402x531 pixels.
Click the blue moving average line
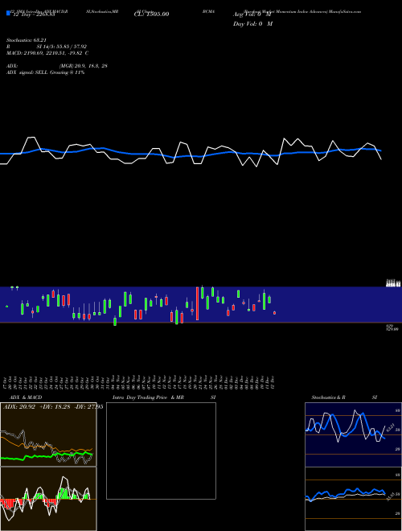(x=191, y=153)
